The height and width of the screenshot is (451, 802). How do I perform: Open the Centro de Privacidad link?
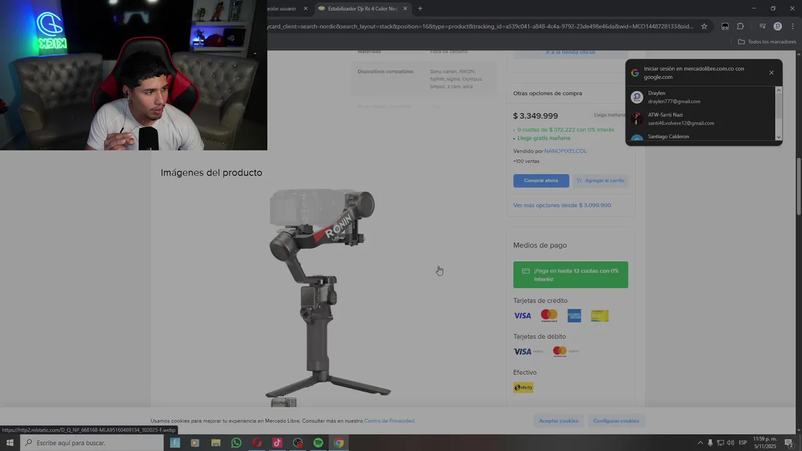coord(389,421)
